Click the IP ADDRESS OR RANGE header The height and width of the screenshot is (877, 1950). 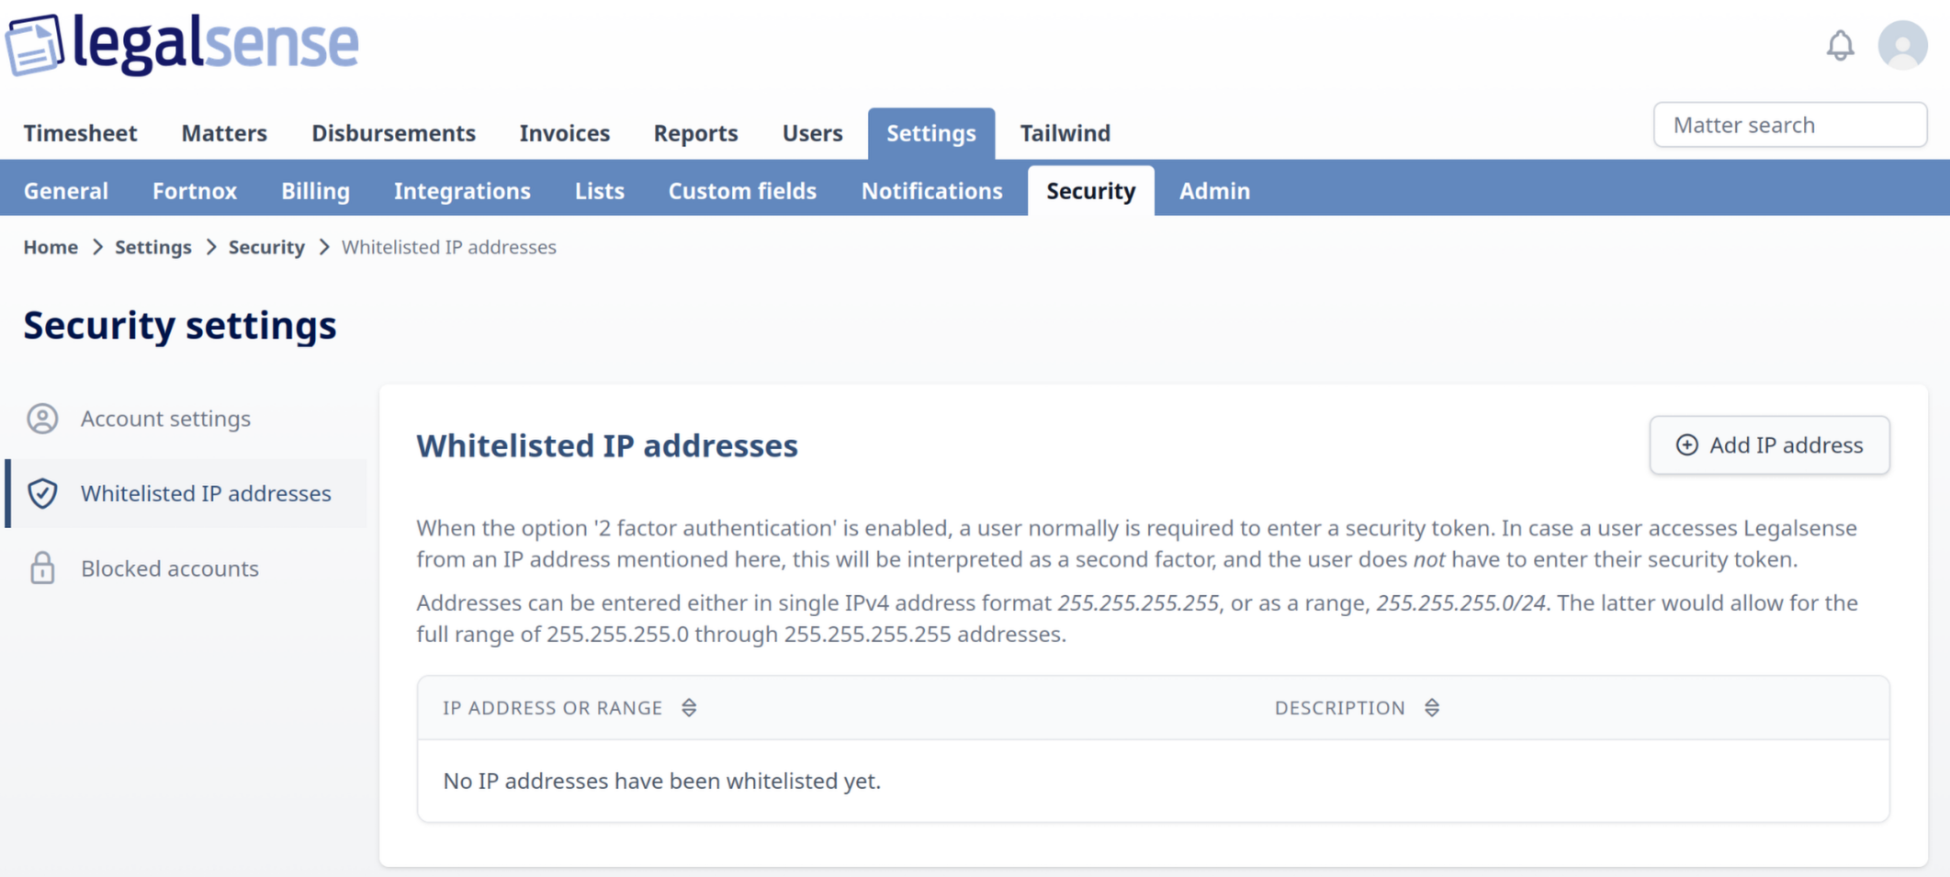coord(552,708)
